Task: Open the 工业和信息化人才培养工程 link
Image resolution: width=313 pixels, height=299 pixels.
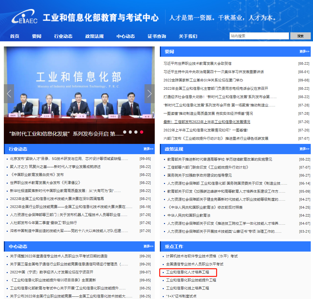Action: [x=187, y=272]
